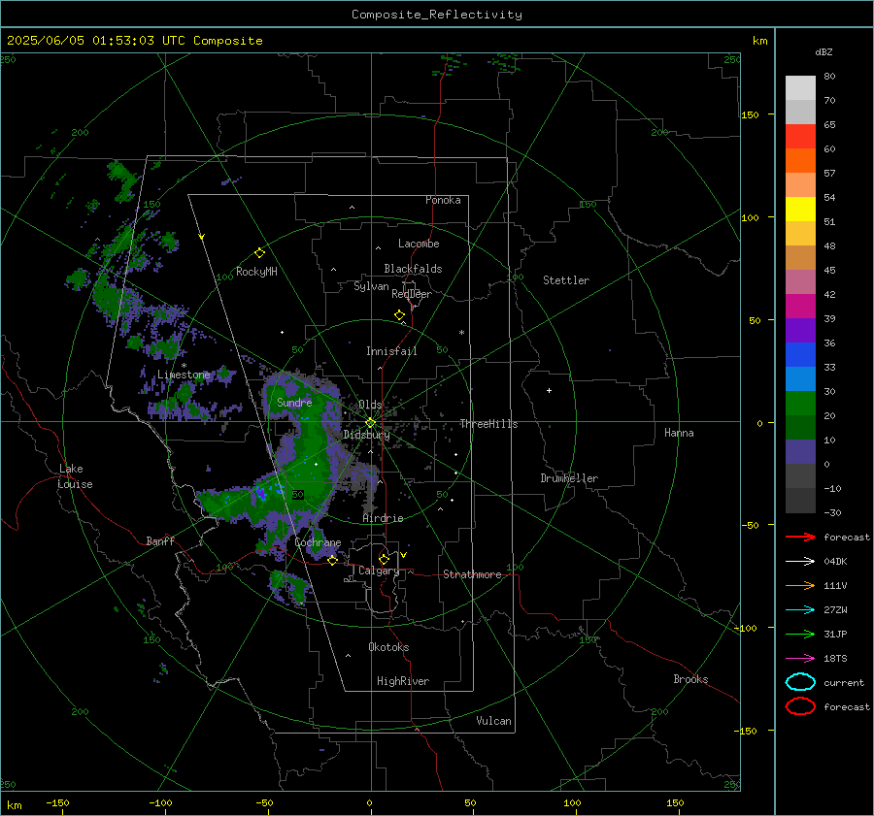Click the Calgary city label

click(x=379, y=571)
